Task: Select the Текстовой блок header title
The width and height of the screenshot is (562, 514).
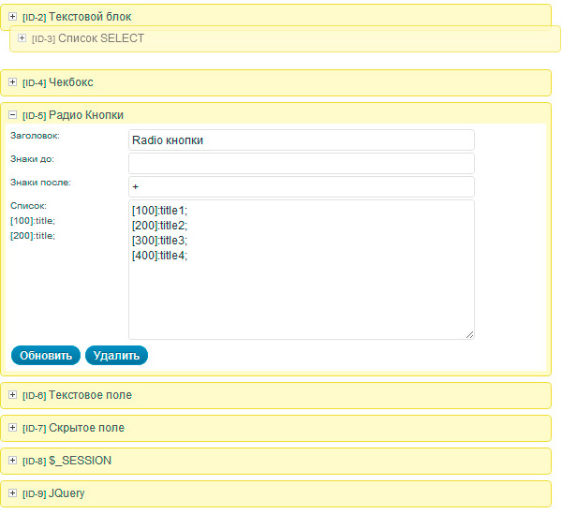Action: [90, 17]
